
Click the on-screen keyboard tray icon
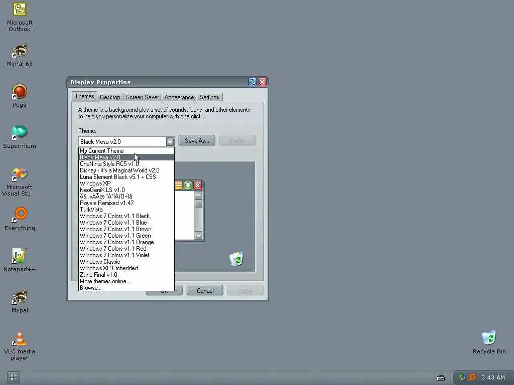[x=441, y=378]
